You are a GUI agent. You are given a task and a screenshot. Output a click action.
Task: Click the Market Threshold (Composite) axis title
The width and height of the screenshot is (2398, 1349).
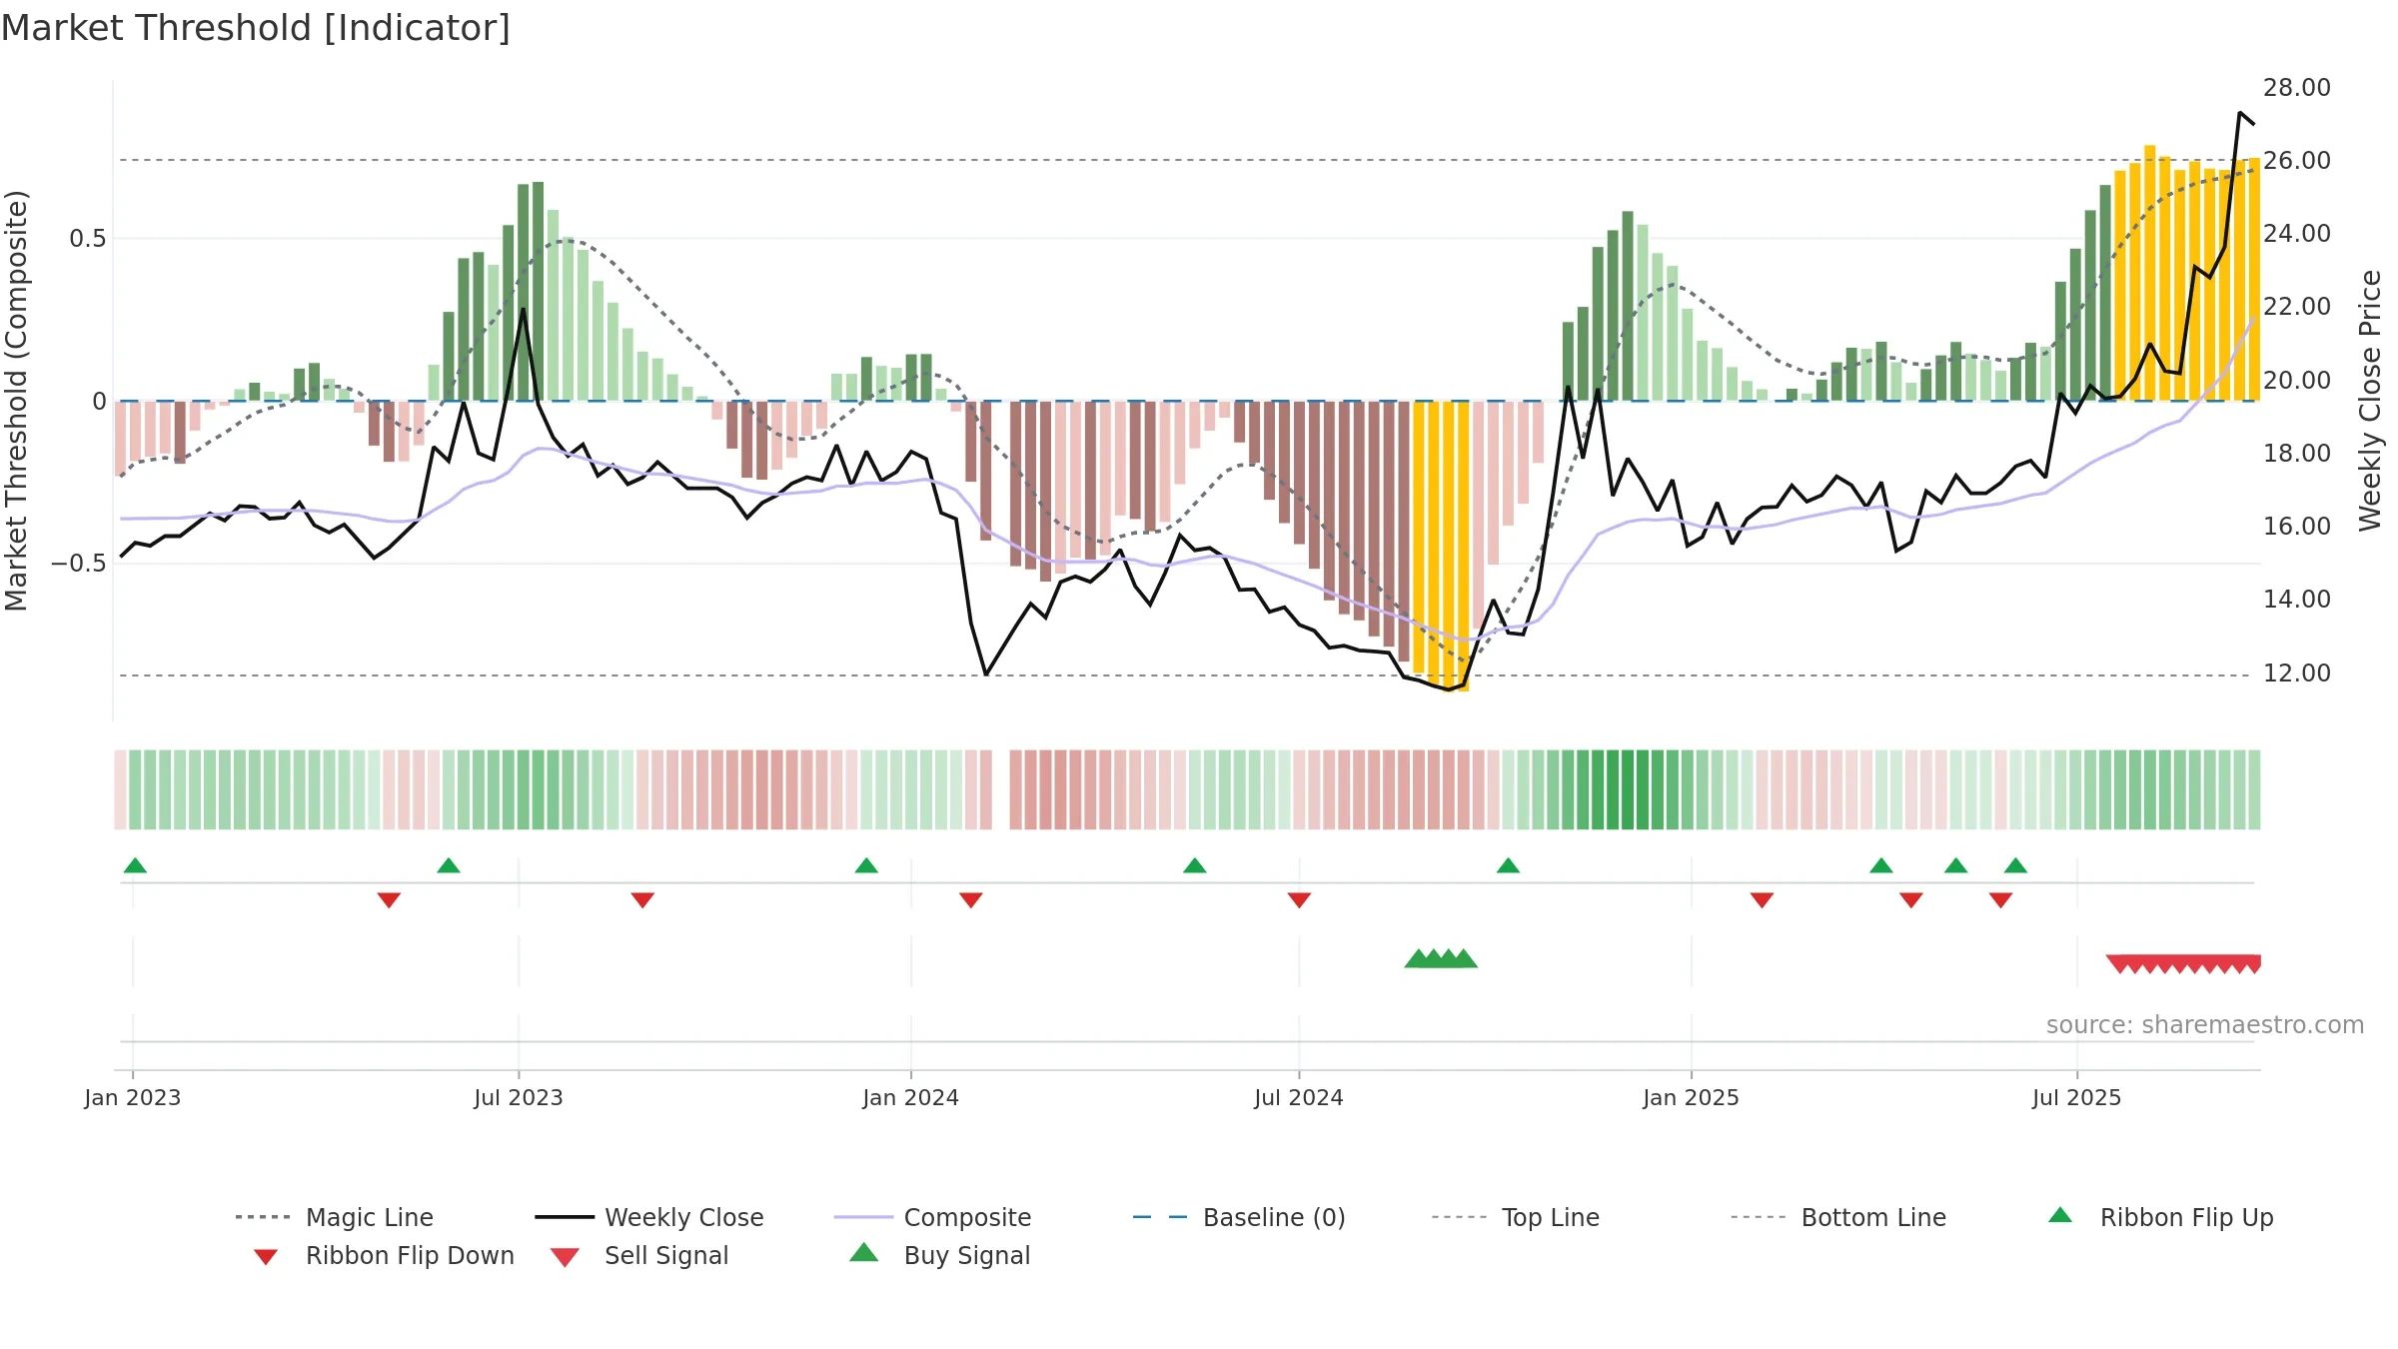pos(16,401)
